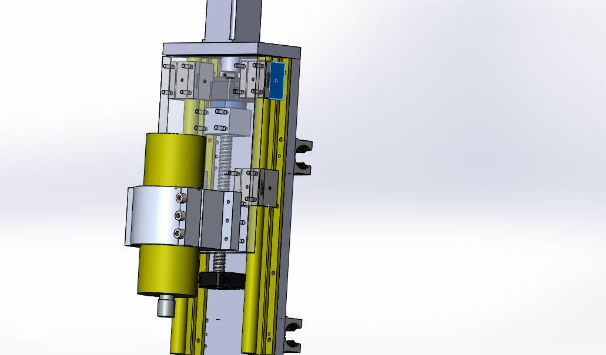Click the upper yellow spindle cylinder body
The height and width of the screenshot is (355, 606).
tap(175, 160)
